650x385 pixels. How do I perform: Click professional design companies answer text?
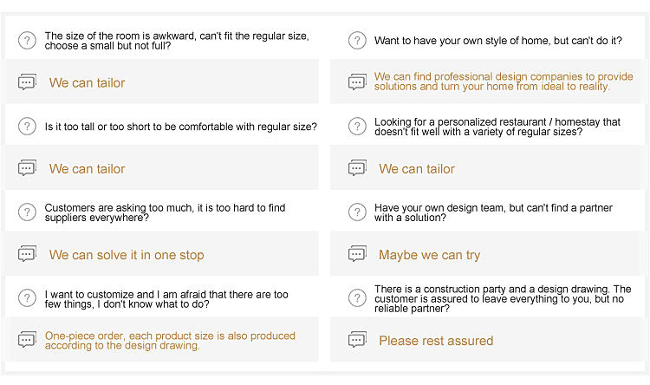[504, 82]
